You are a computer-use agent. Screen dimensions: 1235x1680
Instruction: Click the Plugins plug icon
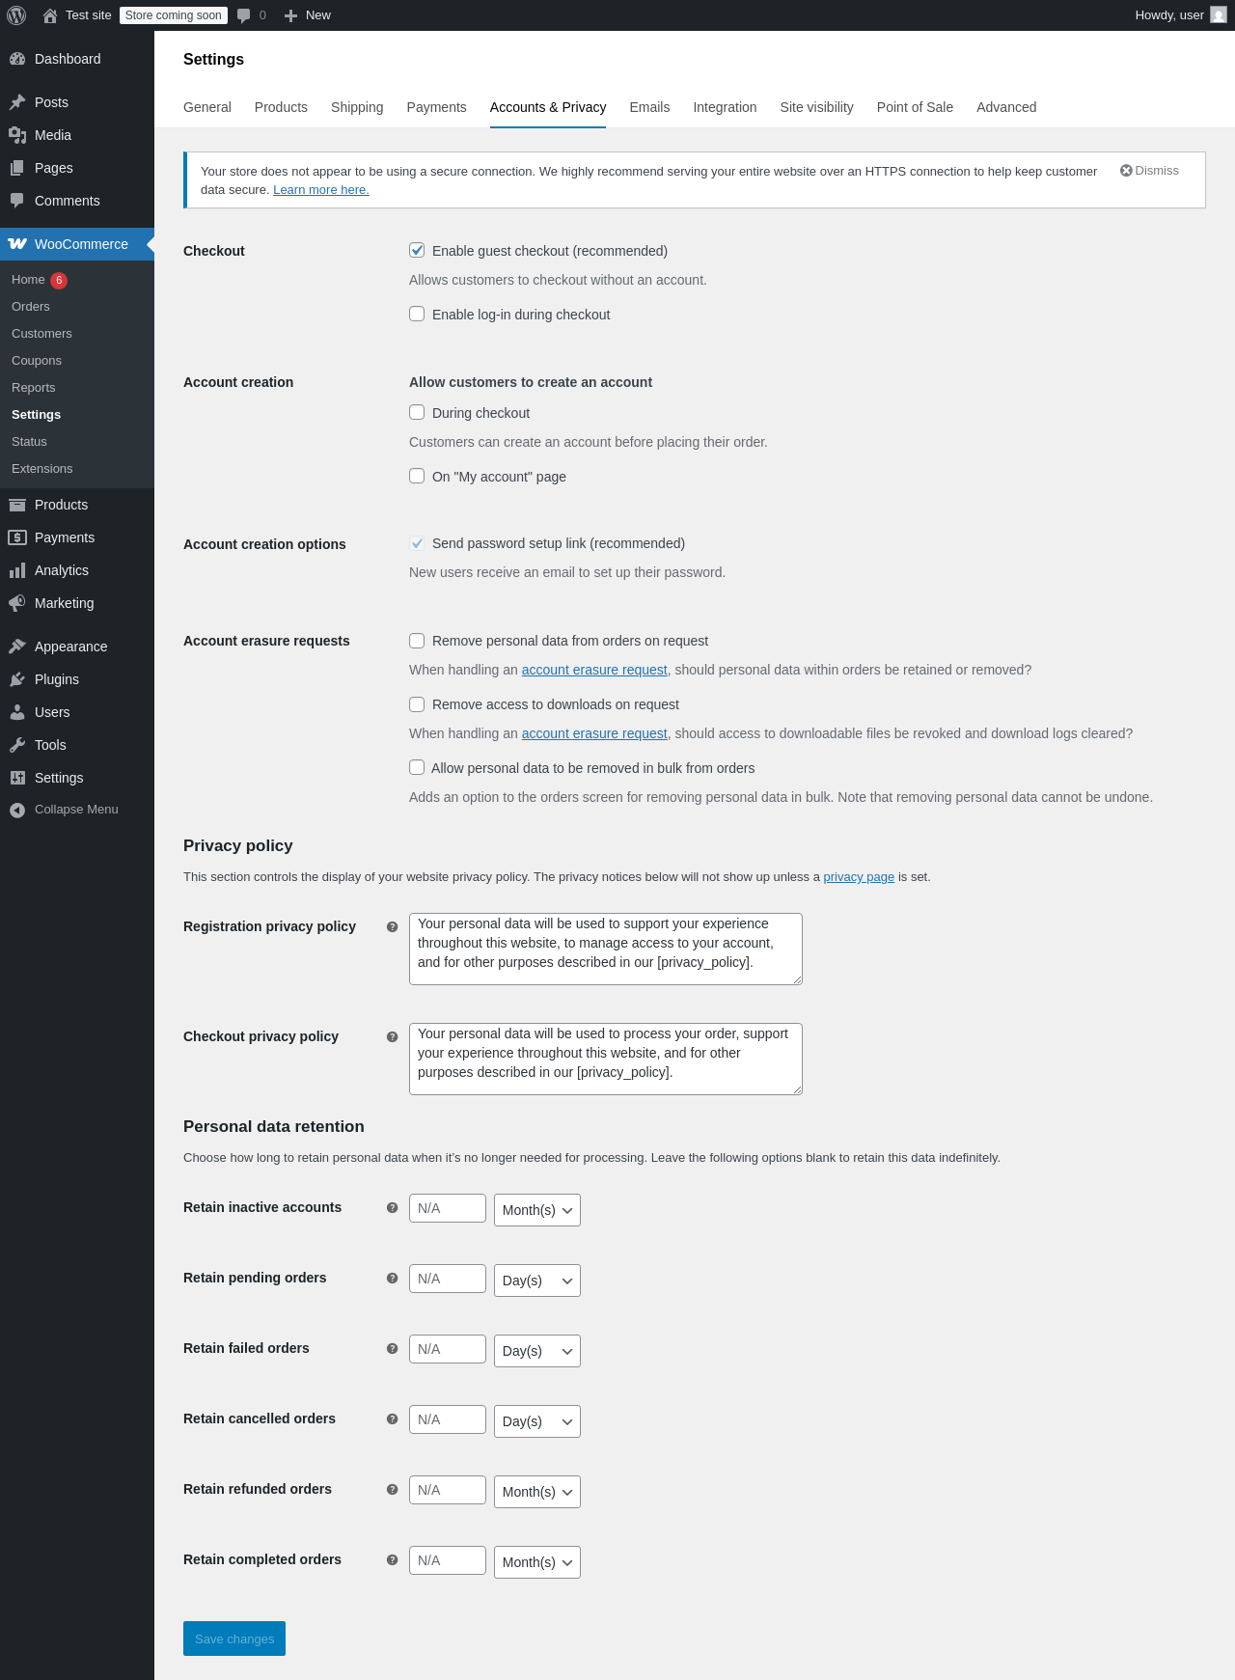tap(17, 679)
